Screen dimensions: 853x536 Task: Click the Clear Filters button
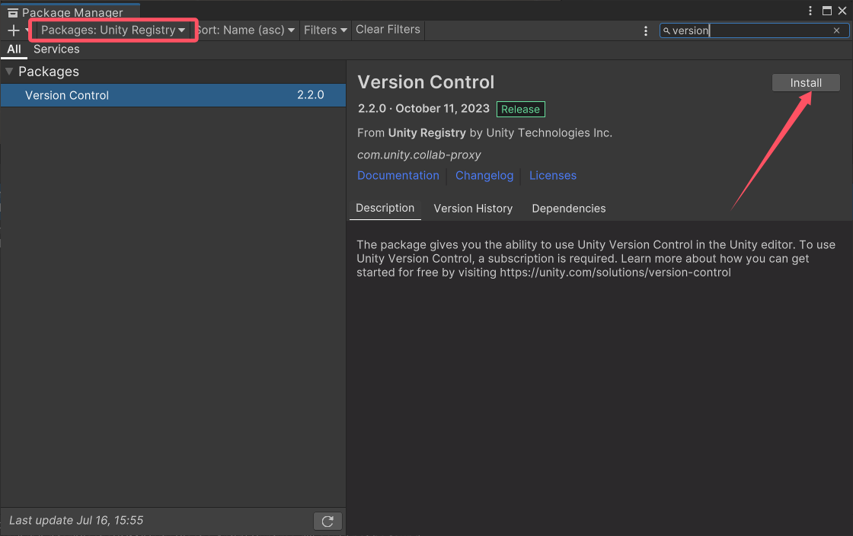[x=387, y=29]
